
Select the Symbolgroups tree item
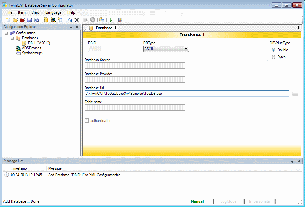pos(32,53)
